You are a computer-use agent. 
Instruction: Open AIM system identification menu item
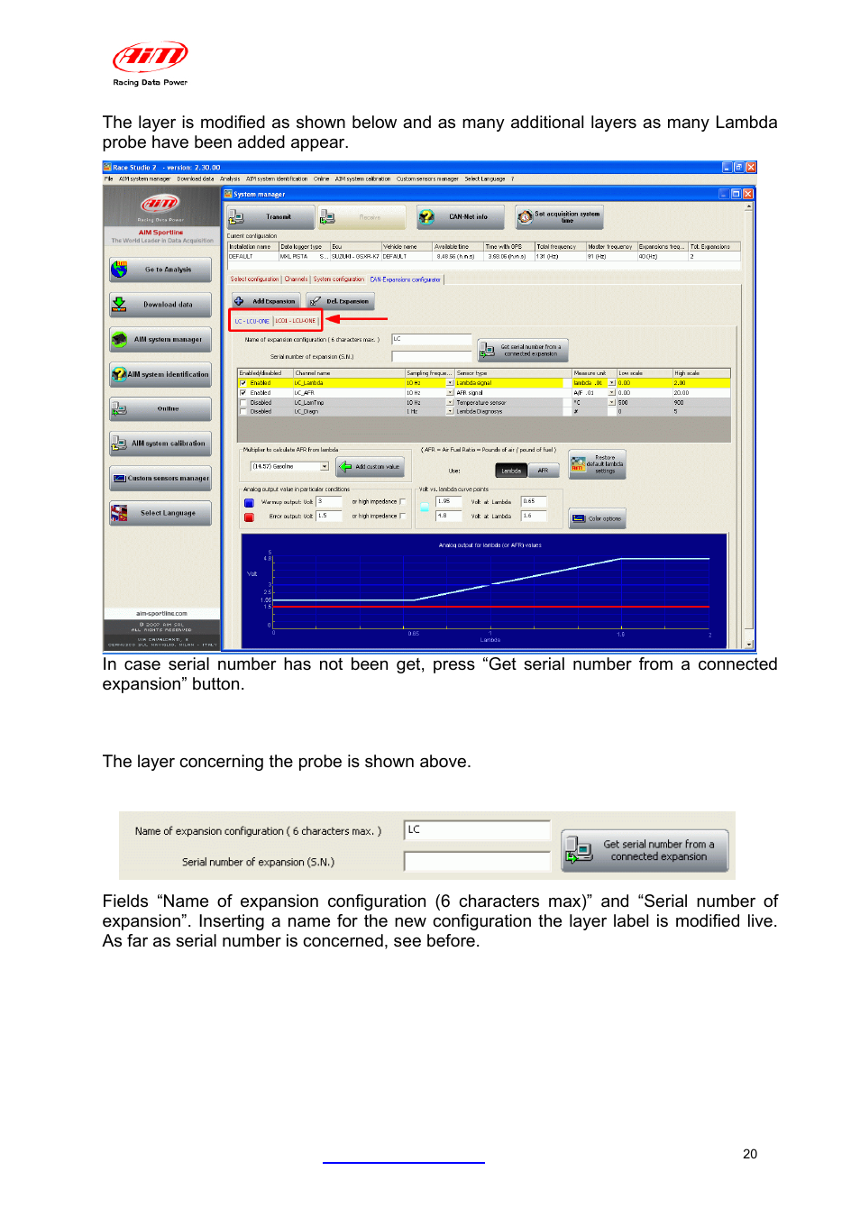pyautogui.click(x=277, y=178)
